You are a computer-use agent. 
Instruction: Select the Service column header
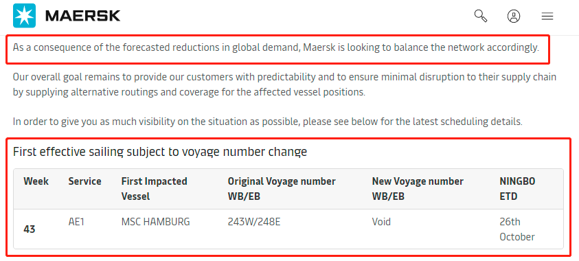[x=84, y=181]
